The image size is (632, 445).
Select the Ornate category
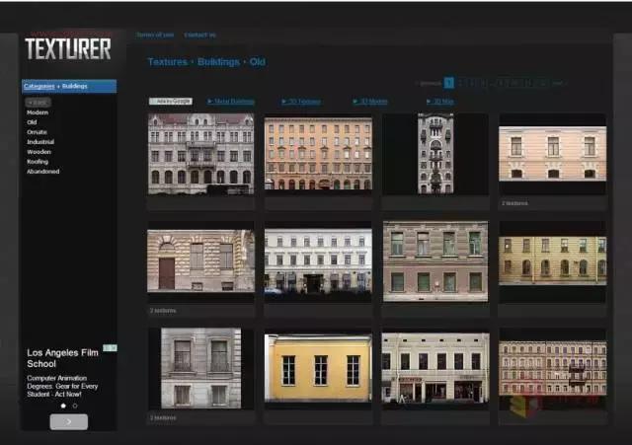point(37,132)
